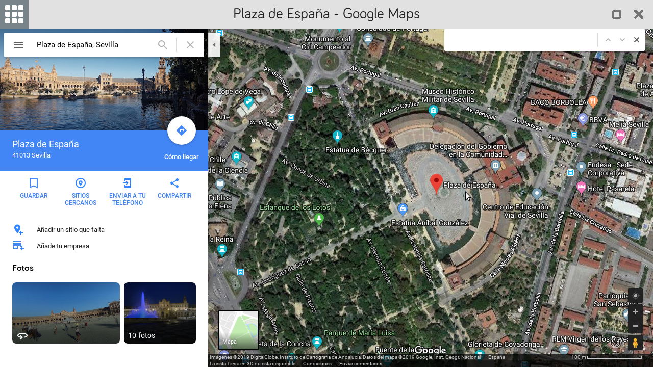Collapse the side panel arrow
This screenshot has height=367, width=653.
tap(214, 45)
